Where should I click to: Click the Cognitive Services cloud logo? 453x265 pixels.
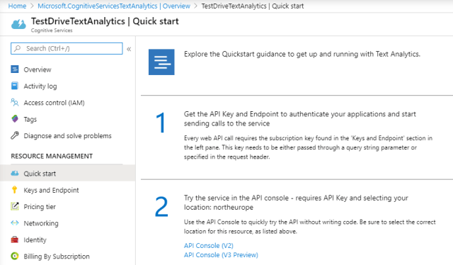click(x=18, y=24)
